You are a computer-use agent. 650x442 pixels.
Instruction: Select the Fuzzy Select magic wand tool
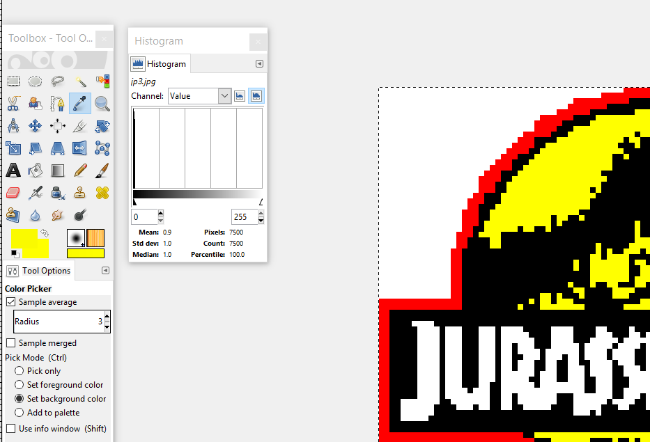80,81
